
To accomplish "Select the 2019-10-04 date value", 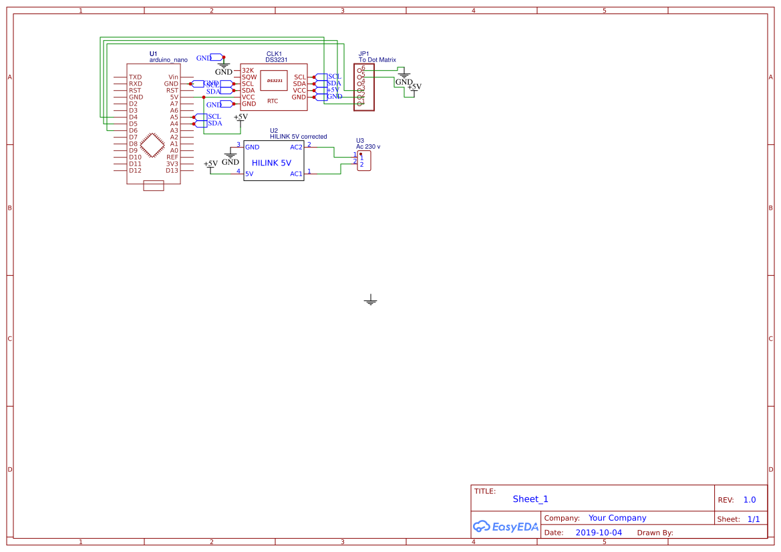I will 599,533.
